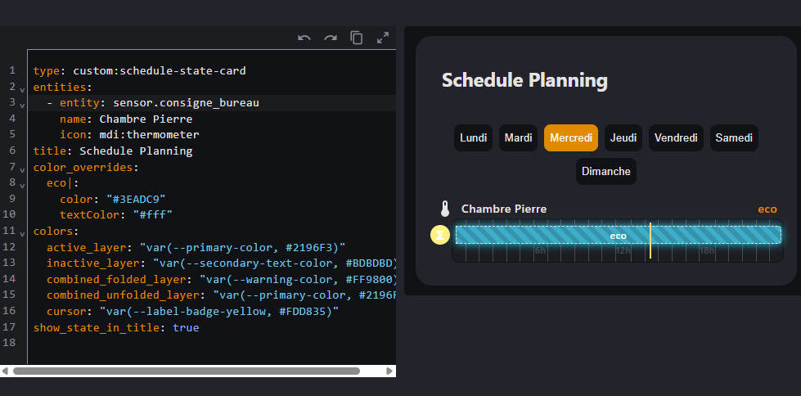Viewport: 801px width, 396px height.
Task: Open the Vendredi schedule
Action: [x=677, y=138]
